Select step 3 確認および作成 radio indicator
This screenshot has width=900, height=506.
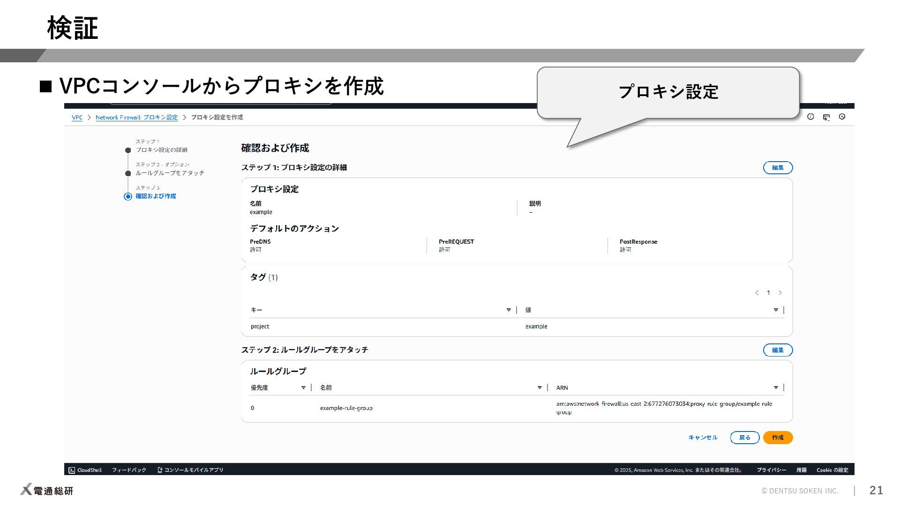[128, 197]
